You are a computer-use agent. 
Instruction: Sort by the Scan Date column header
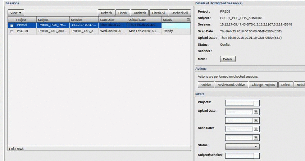pos(113,20)
